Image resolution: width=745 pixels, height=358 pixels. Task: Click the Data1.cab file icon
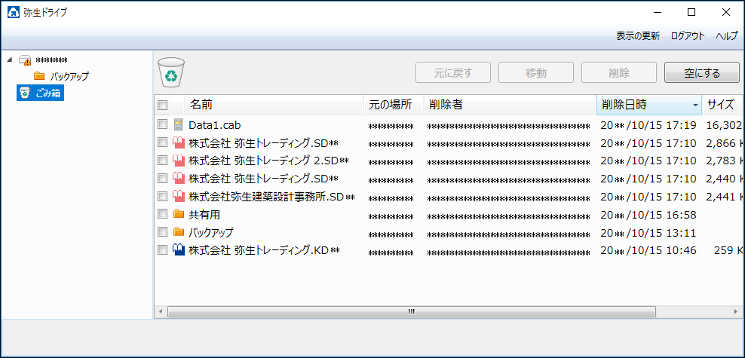pyautogui.click(x=179, y=124)
